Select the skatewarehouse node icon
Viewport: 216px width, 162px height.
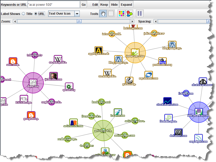pos(203,82)
